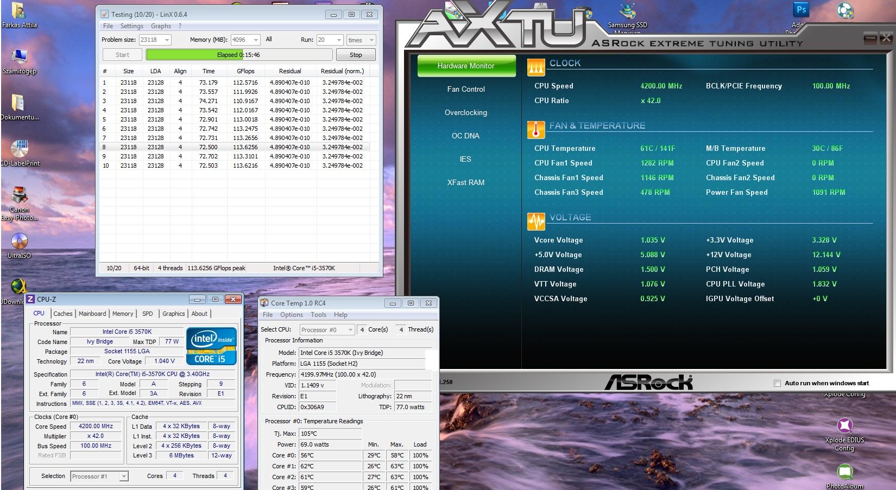896x490 pixels.
Task: Expand the Select CPU dropdown in Core Temp
Action: pyautogui.click(x=327, y=329)
